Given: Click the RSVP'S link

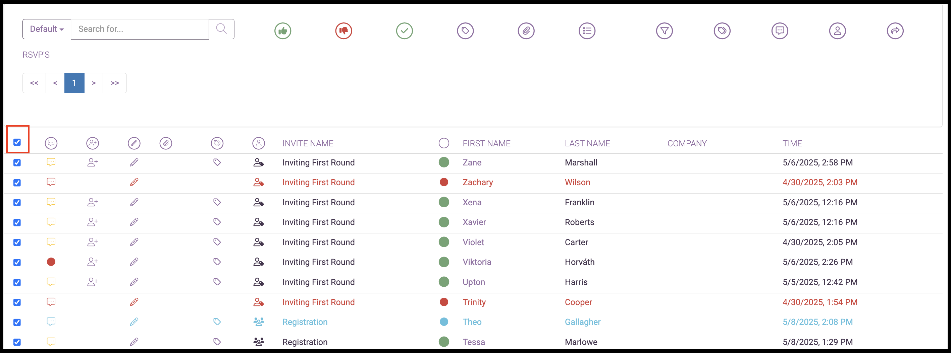Looking at the screenshot, I should (36, 55).
